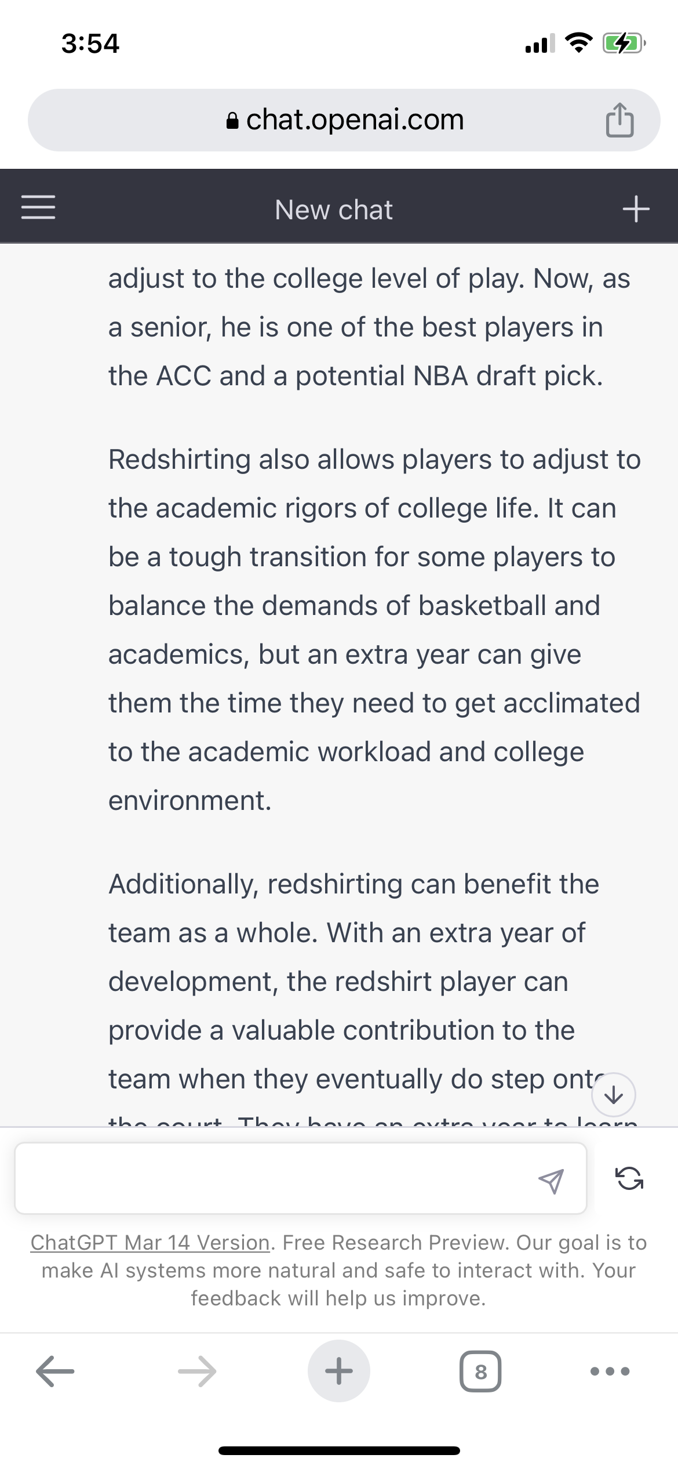The height and width of the screenshot is (1469, 678).
Task: Tap the Wi-Fi status icon
Action: point(578,43)
